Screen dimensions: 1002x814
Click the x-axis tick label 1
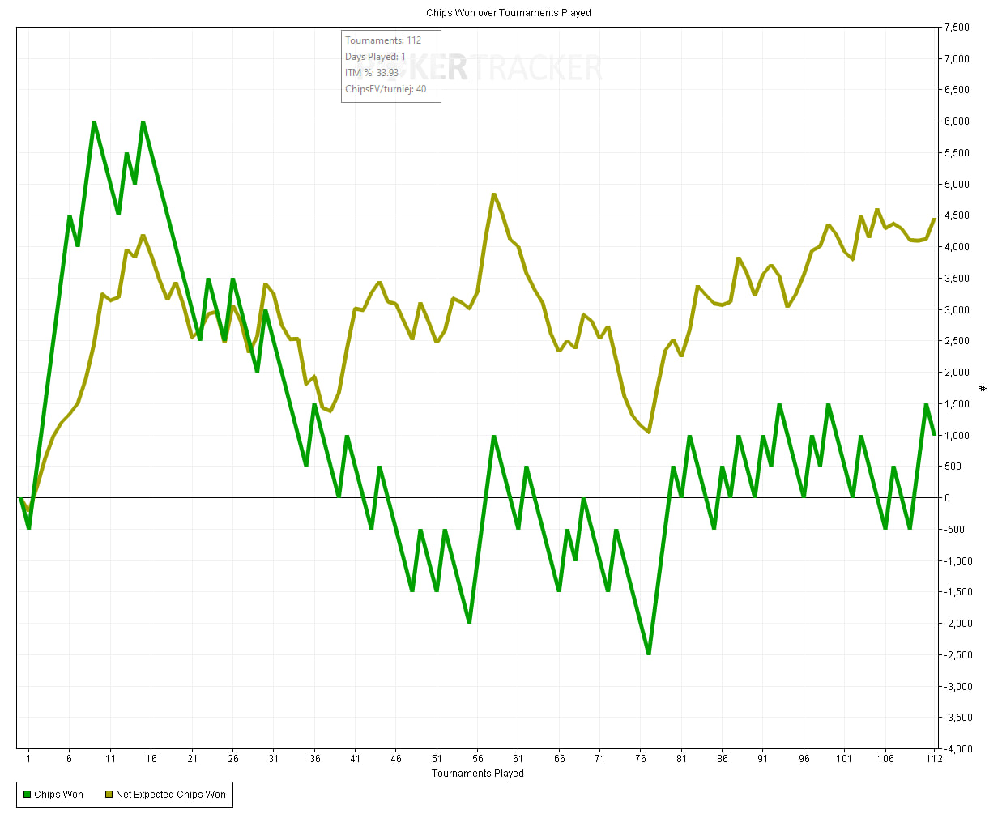click(28, 759)
